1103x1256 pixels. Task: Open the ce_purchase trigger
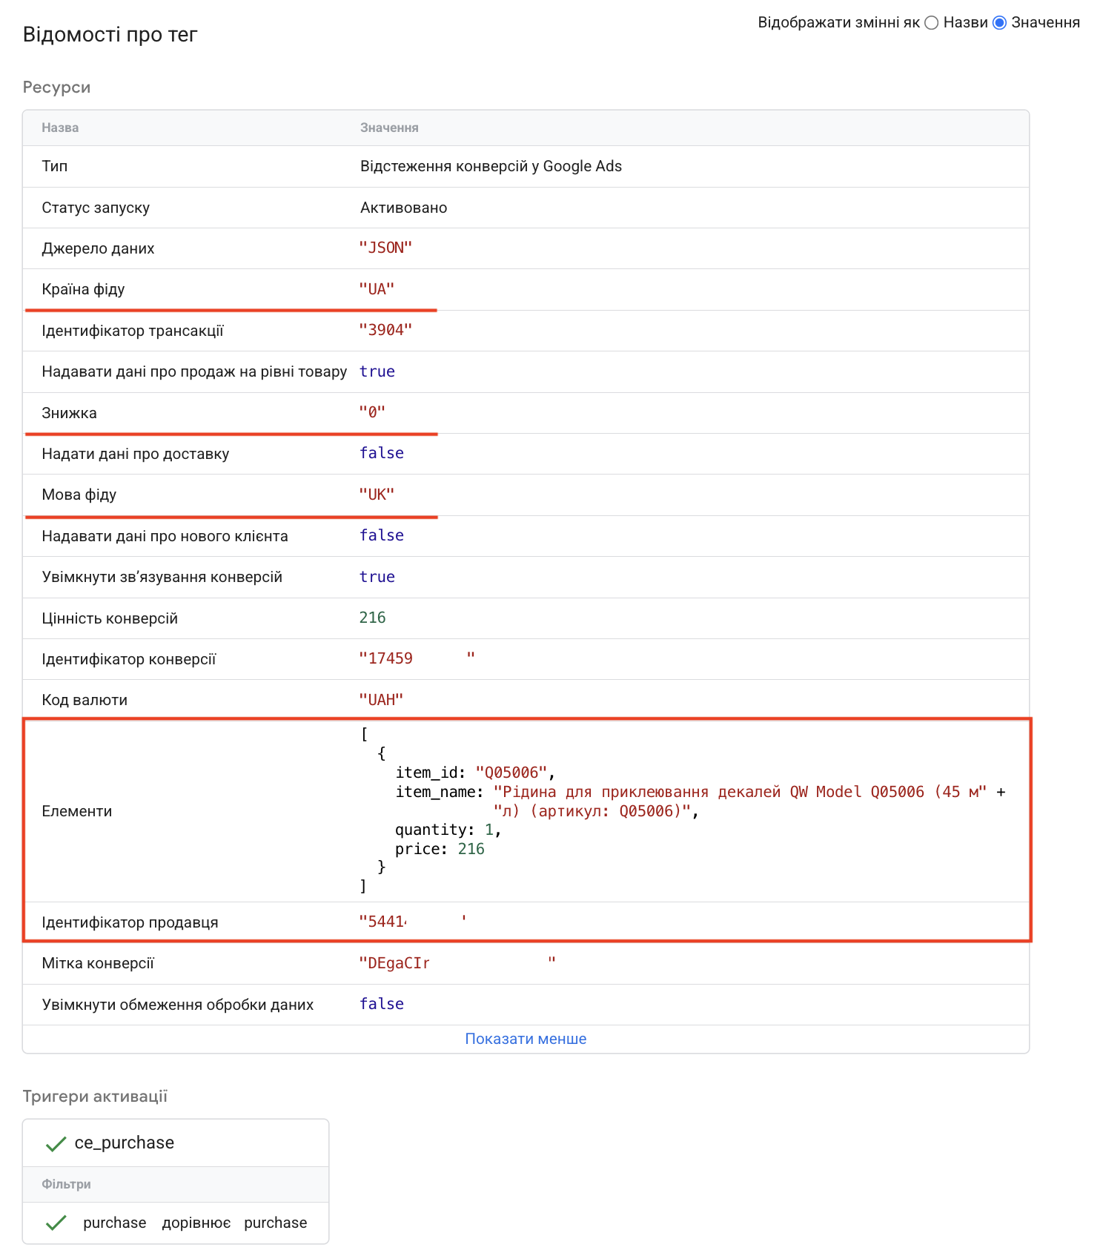click(x=125, y=1143)
